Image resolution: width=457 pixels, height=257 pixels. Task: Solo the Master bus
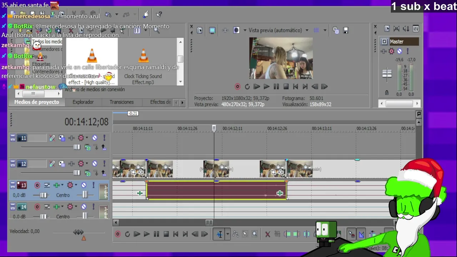(407, 51)
